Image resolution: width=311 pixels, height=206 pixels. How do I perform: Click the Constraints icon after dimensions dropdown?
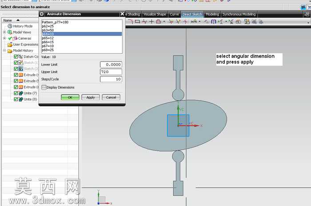coord(207,21)
